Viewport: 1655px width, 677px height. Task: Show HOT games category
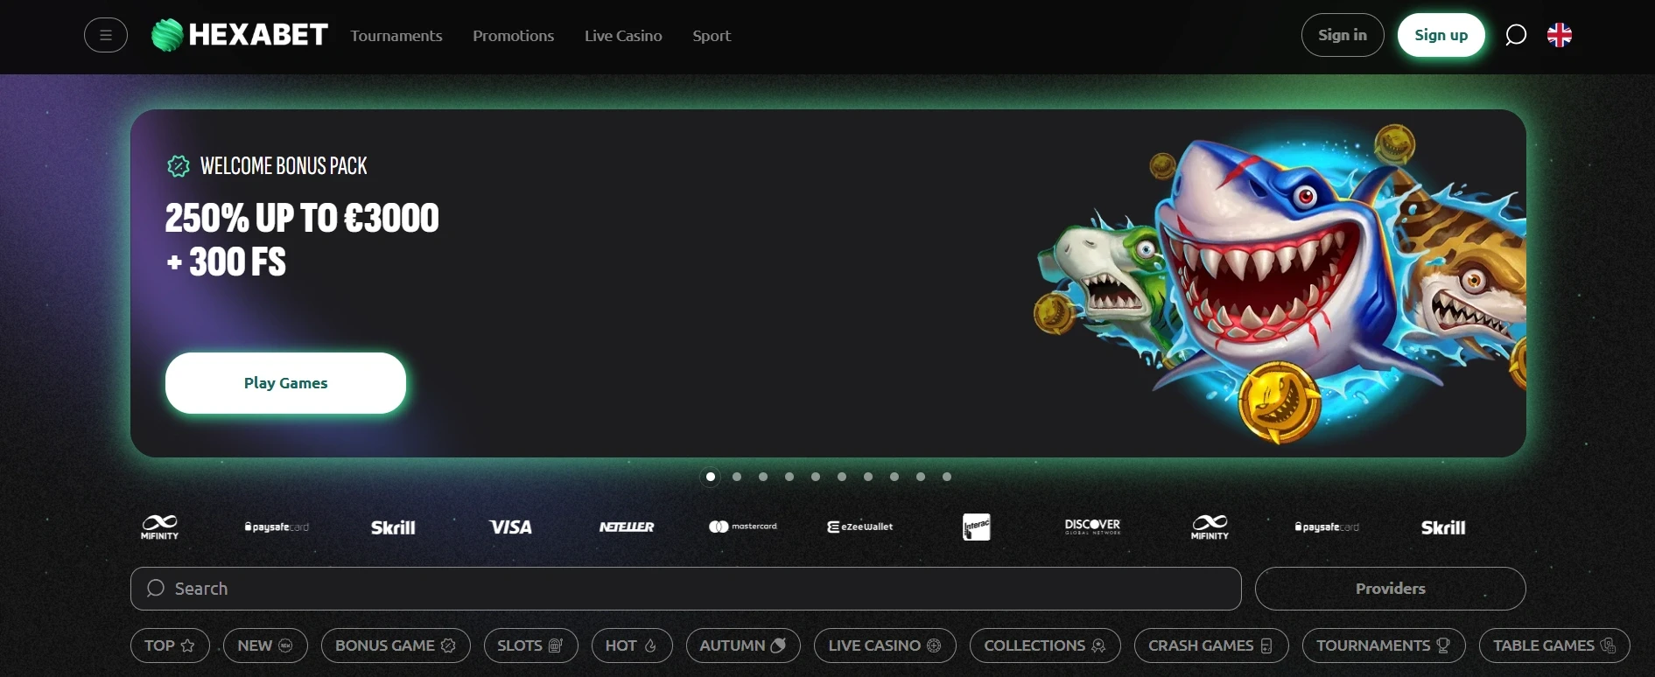click(632, 646)
